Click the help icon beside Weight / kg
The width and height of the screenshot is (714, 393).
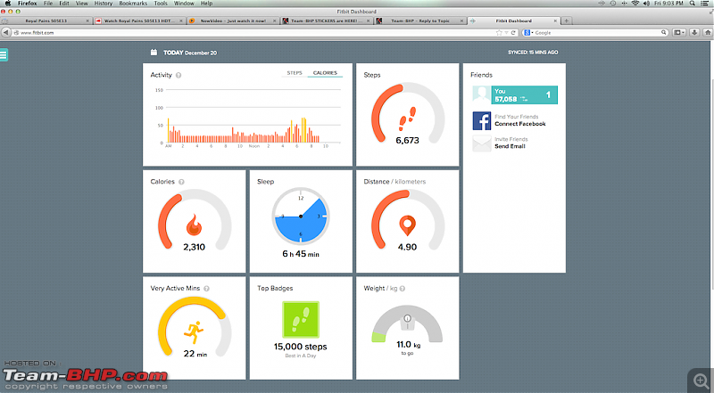(403, 289)
